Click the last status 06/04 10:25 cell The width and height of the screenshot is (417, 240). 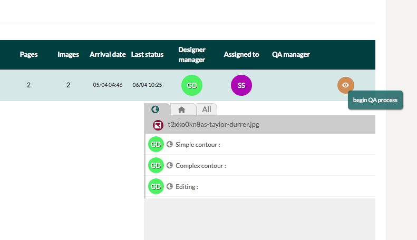point(147,85)
